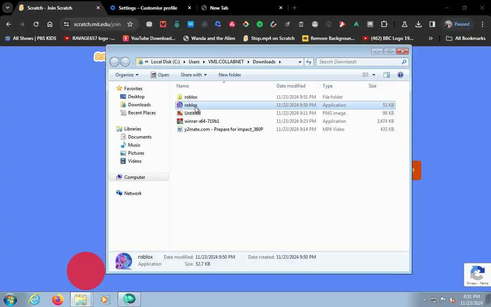This screenshot has height=307, width=491.
Task: Open Chrome extensions puzzle icon
Action: pyautogui.click(x=384, y=24)
